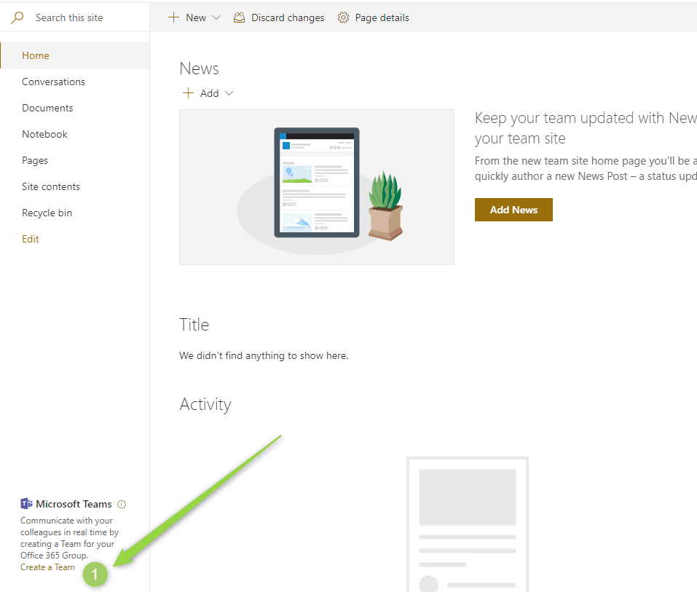Click the Discard changes icon
697x592 pixels.
point(239,17)
